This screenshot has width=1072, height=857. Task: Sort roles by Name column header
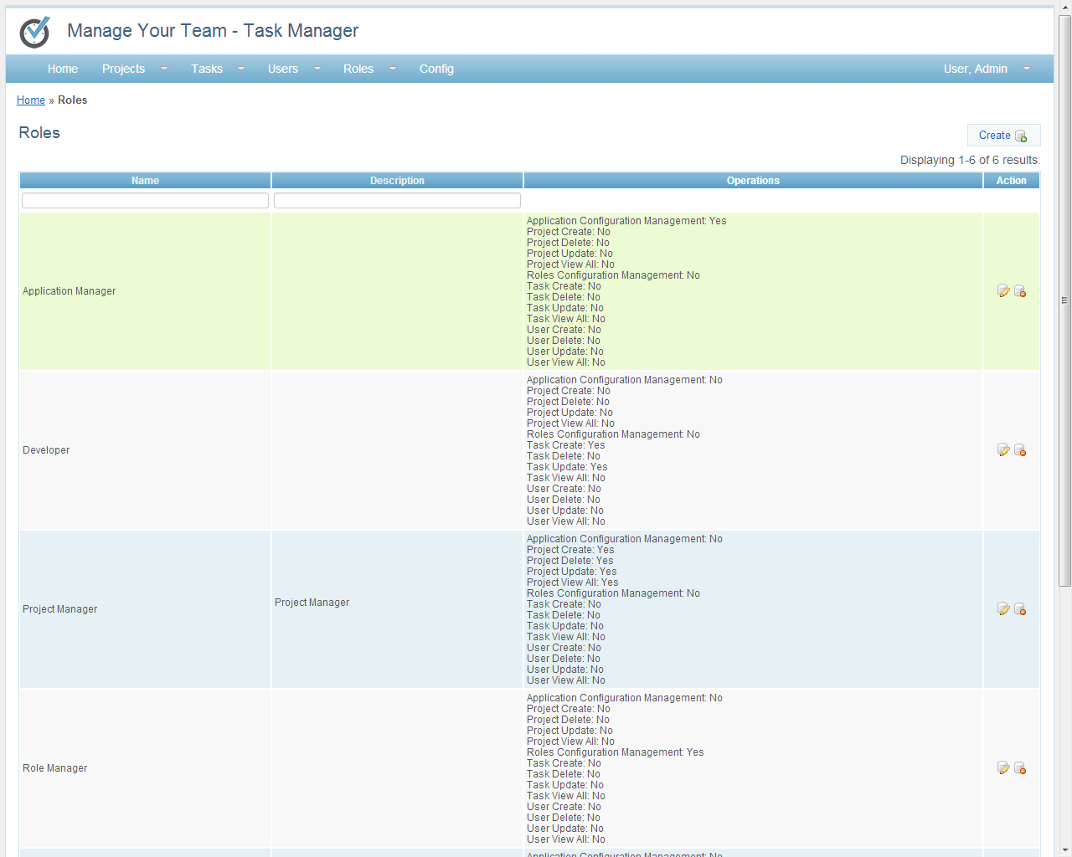(x=145, y=181)
